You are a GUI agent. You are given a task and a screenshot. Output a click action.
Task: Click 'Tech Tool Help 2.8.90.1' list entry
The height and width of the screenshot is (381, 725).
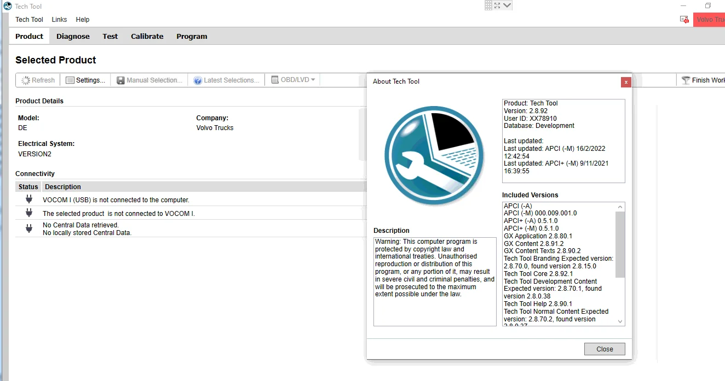[538, 304]
